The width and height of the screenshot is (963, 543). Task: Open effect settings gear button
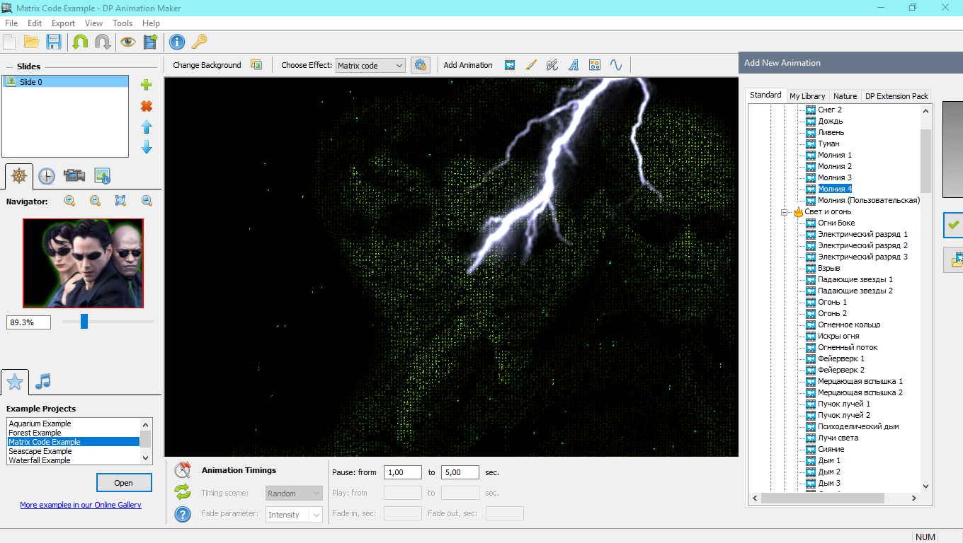[x=421, y=65]
